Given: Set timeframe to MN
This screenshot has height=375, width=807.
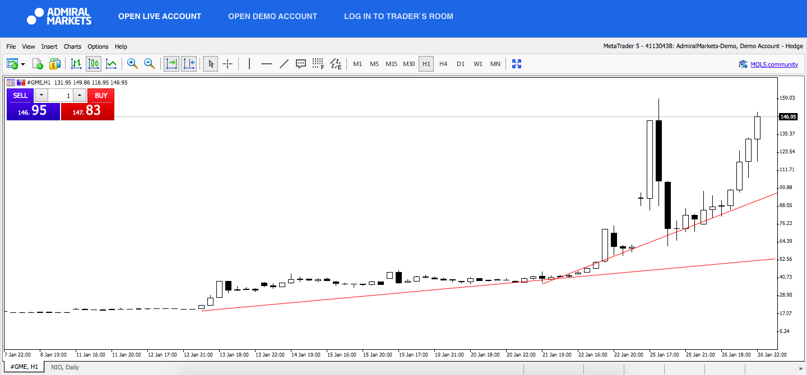Looking at the screenshot, I should (495, 64).
